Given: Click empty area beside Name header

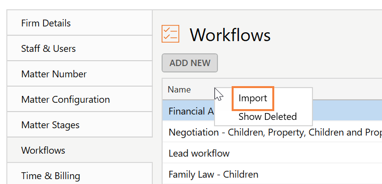Looking at the screenshot, I should 346,89.
